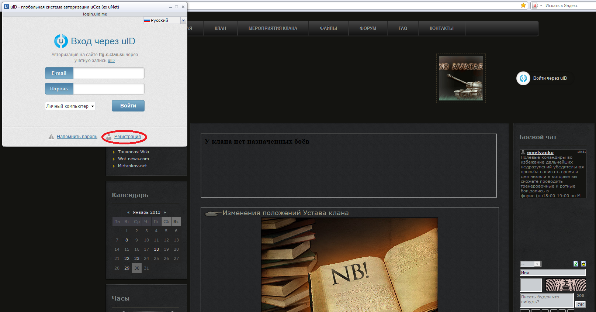The width and height of the screenshot is (596, 312).
Task: Click the NO AVATAR tank image
Action: pos(461,78)
